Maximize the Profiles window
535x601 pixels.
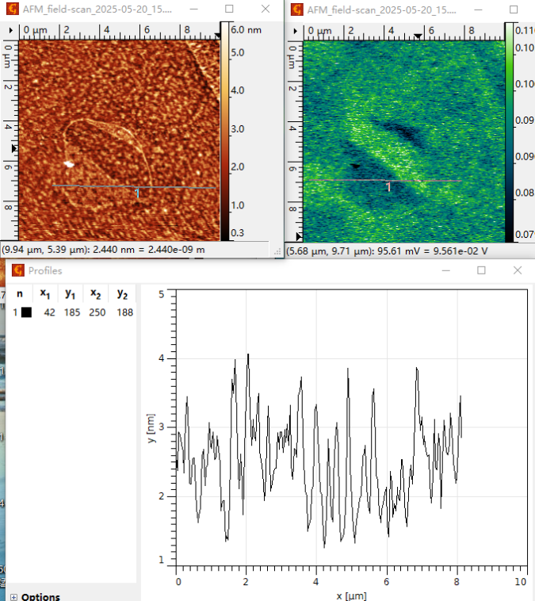(481, 270)
